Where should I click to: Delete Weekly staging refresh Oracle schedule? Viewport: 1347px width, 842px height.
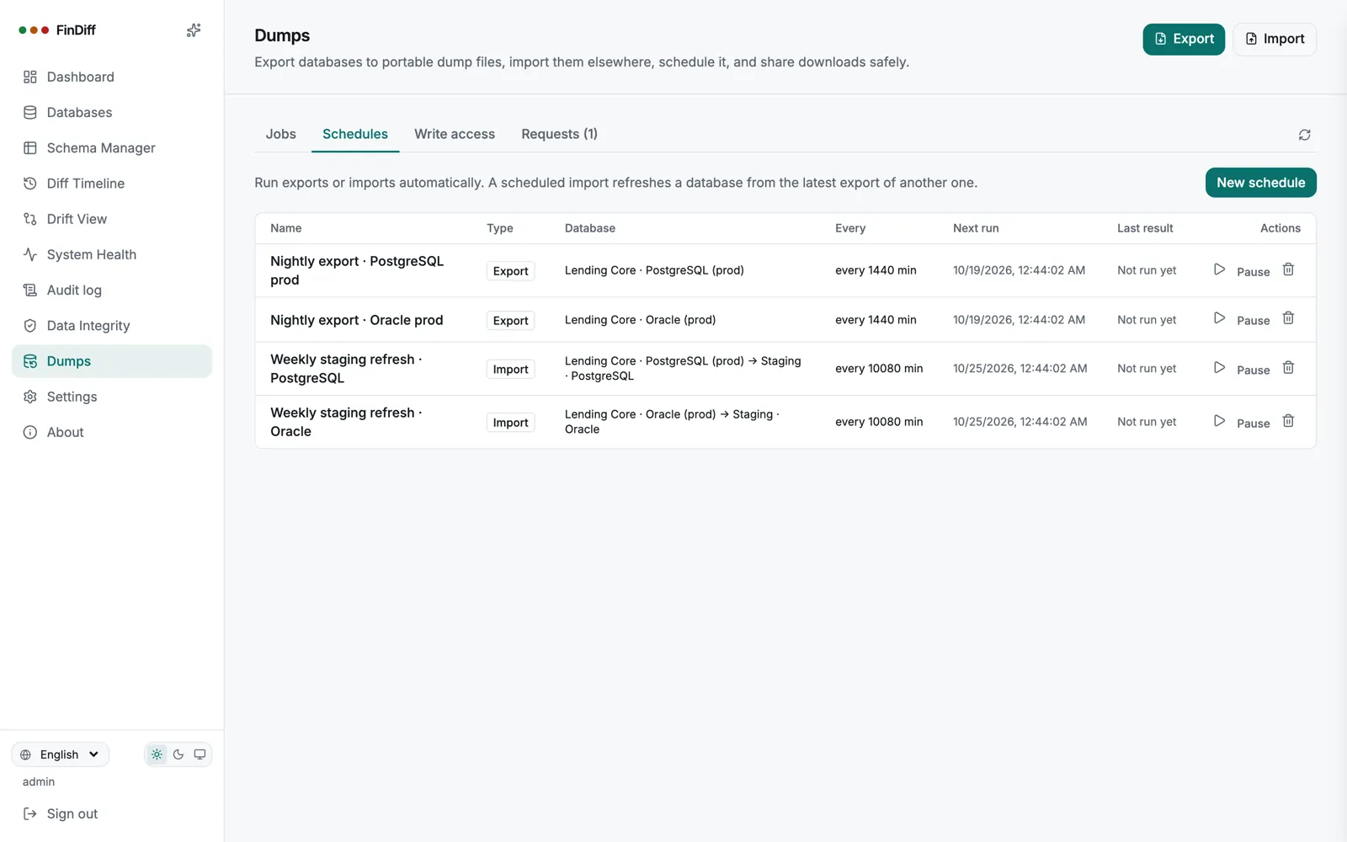tap(1288, 421)
